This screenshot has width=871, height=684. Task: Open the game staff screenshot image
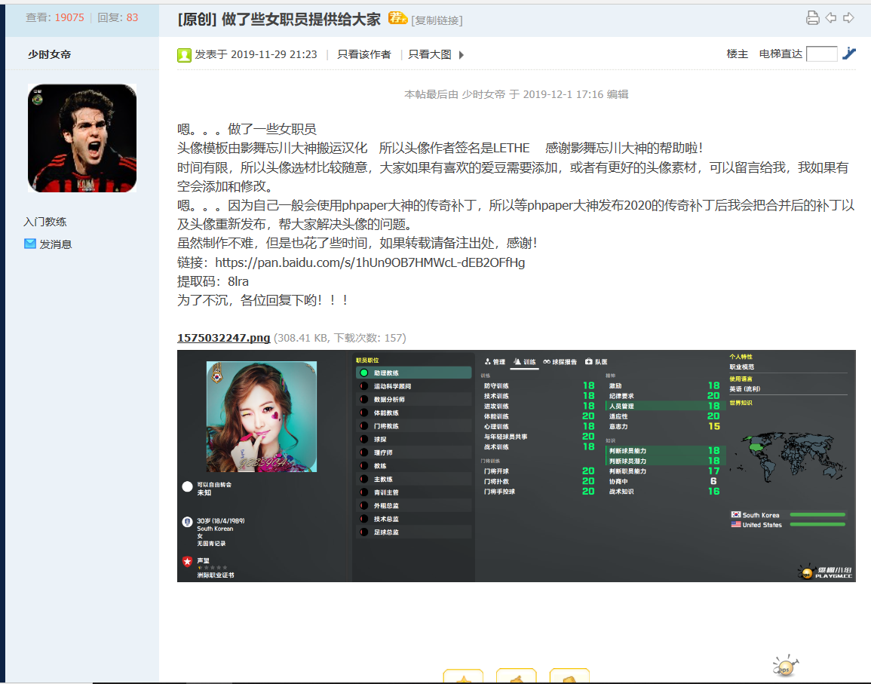(517, 465)
